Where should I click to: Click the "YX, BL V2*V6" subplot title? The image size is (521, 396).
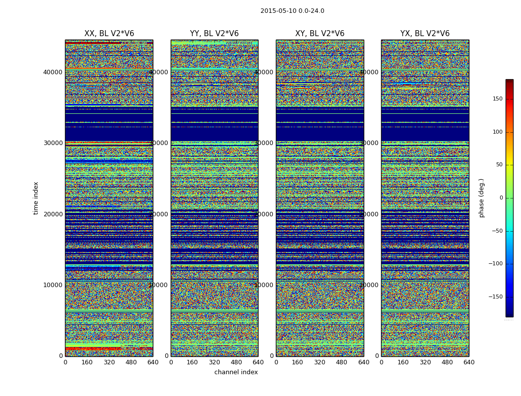(425, 34)
